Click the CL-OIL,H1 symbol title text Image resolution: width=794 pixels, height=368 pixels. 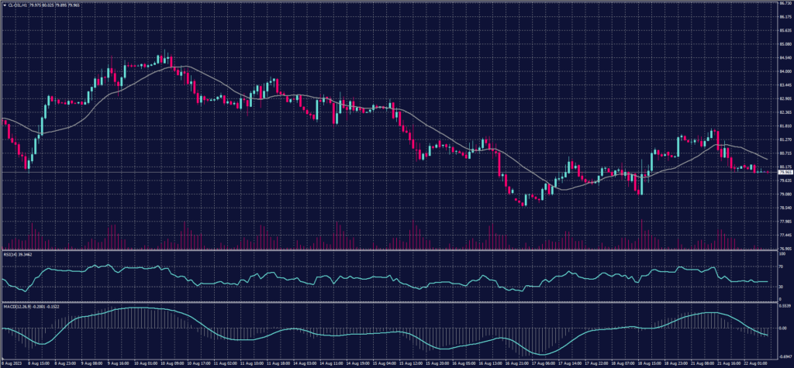coord(19,5)
